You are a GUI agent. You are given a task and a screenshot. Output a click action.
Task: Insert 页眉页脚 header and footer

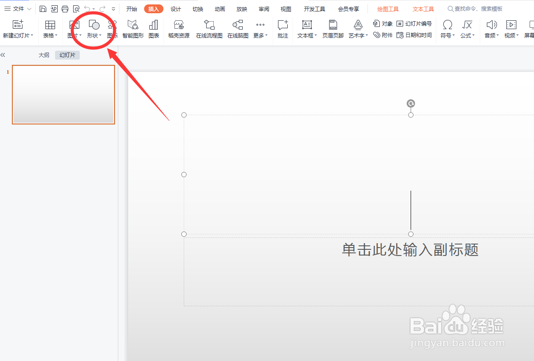point(333,29)
